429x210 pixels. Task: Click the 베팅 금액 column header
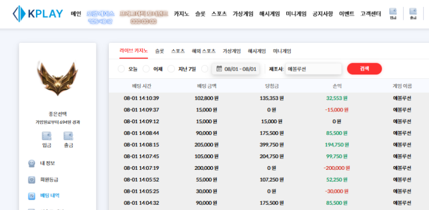[207, 86]
